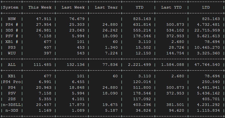Viewport: 225px width, 118px height.
Task: Select the PS4 Pro row label
Action: [x=12, y=82]
